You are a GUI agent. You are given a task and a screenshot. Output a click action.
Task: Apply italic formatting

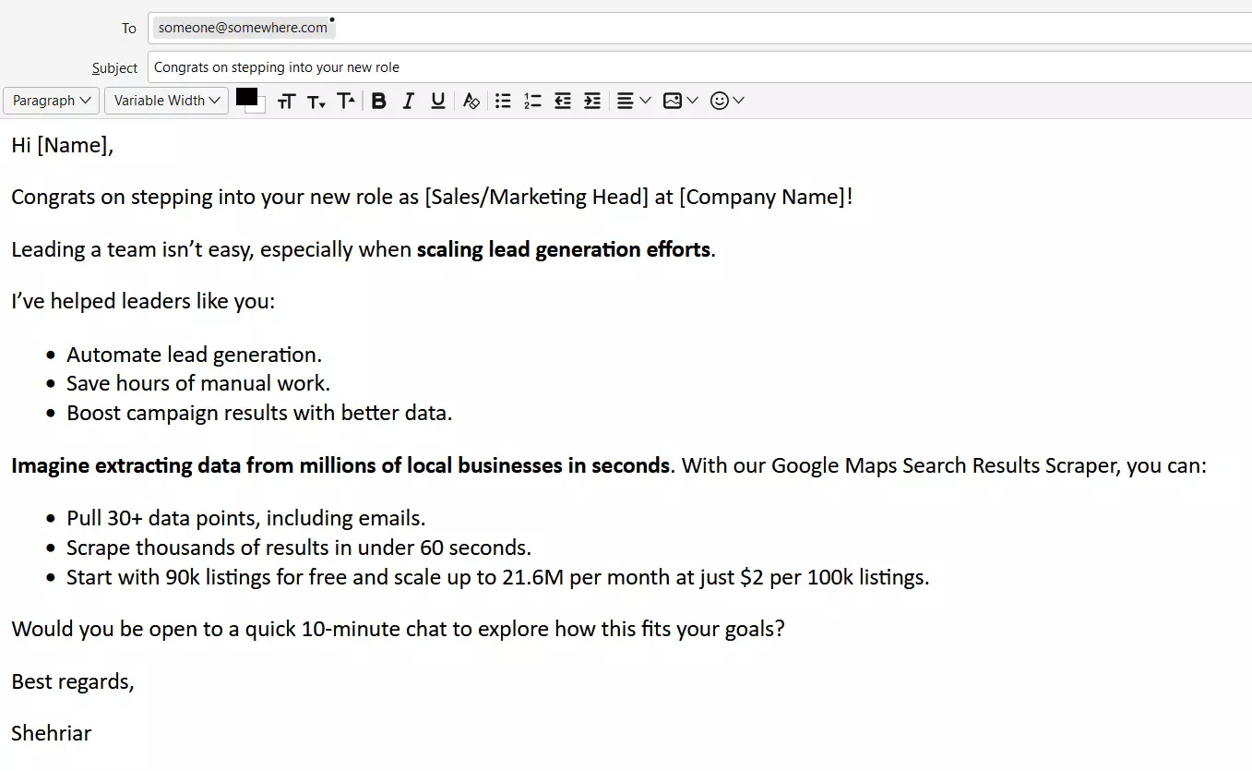pyautogui.click(x=408, y=101)
